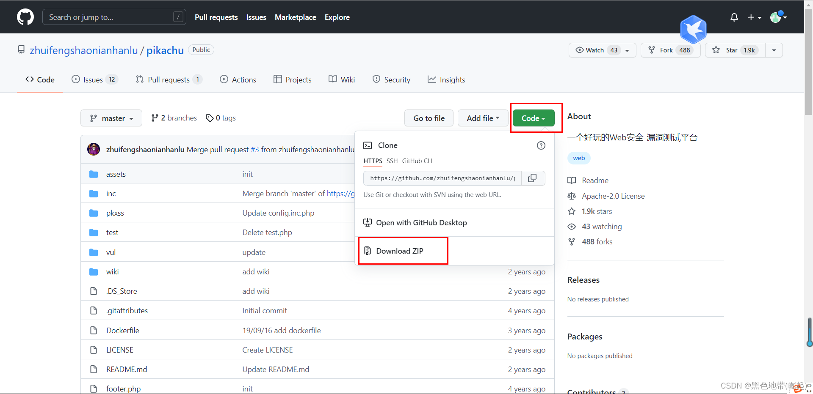Click the .DS_Store file icon
This screenshot has width=813, height=394.
point(94,291)
